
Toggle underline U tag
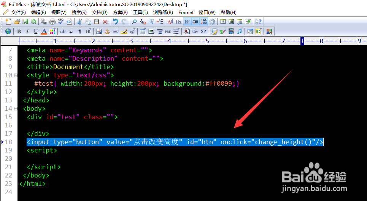pyautogui.click(x=36, y=31)
